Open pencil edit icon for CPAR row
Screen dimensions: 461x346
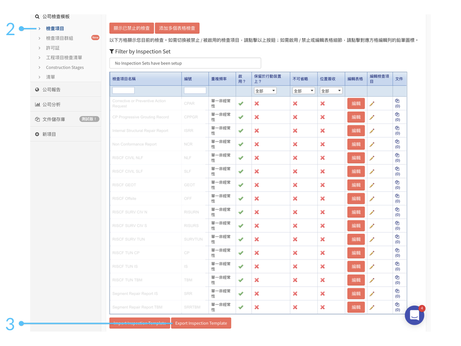point(372,104)
